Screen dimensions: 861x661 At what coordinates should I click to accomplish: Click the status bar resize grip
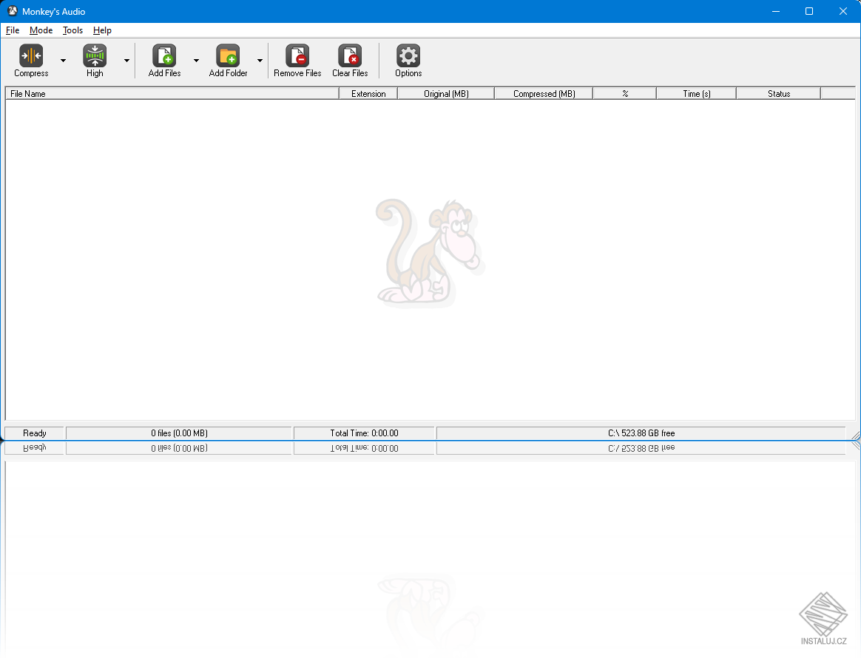coord(855,435)
